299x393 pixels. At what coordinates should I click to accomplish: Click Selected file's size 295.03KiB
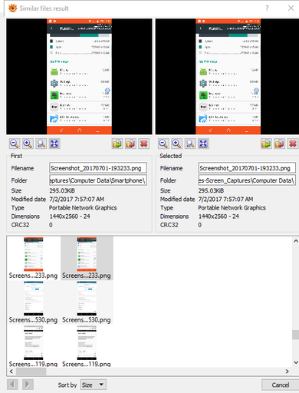[x=211, y=190]
